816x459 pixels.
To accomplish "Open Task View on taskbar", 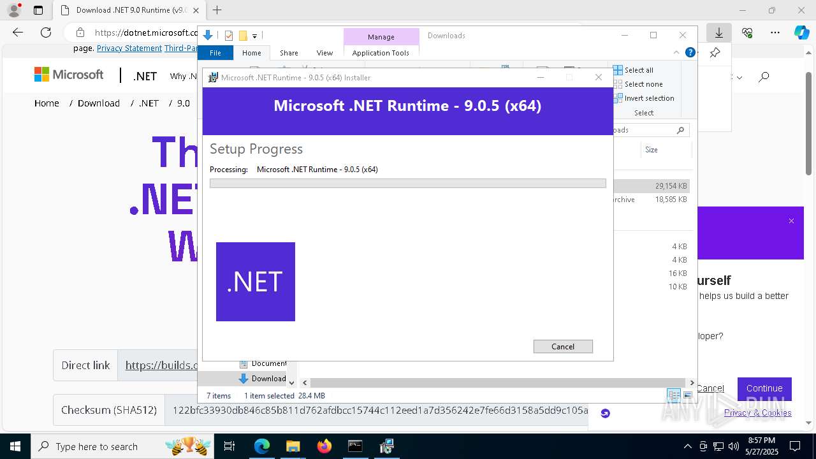I will (x=229, y=446).
